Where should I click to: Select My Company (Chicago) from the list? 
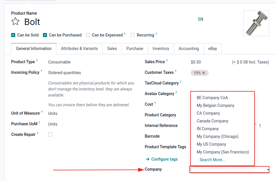pyautogui.click(x=218, y=136)
